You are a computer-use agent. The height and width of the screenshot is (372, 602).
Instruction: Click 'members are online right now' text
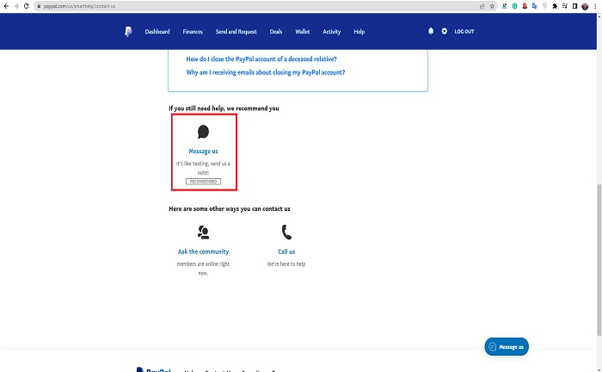[203, 269]
